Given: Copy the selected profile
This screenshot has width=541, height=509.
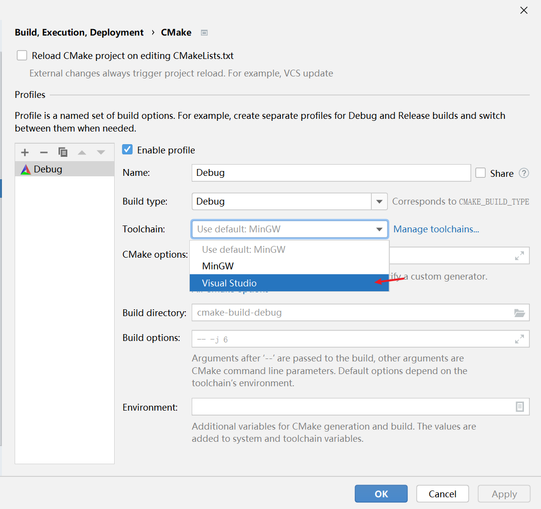Looking at the screenshot, I should [63, 152].
